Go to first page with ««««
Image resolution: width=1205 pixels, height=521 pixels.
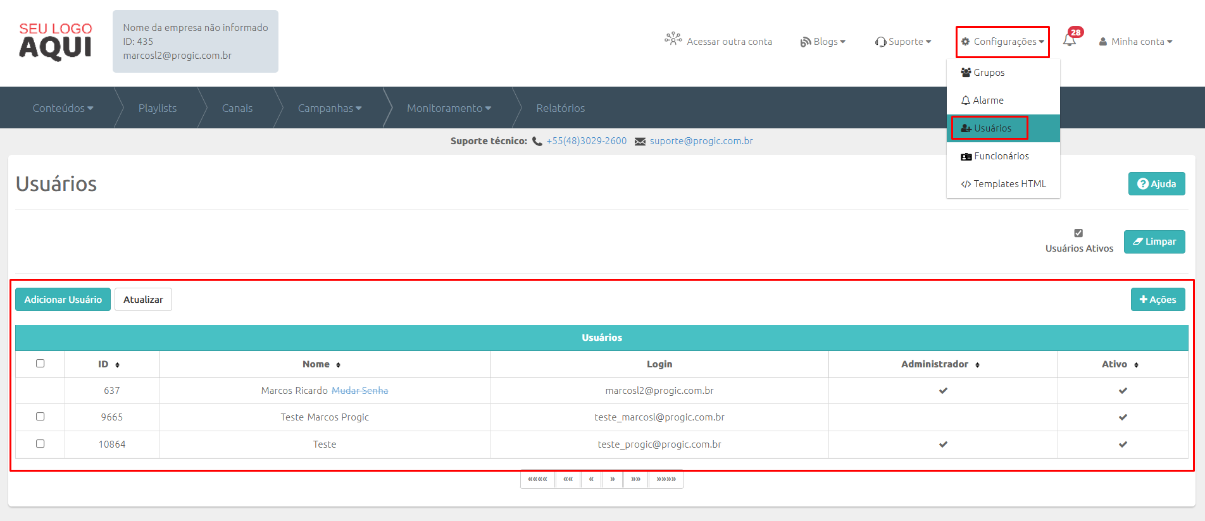[x=538, y=479]
